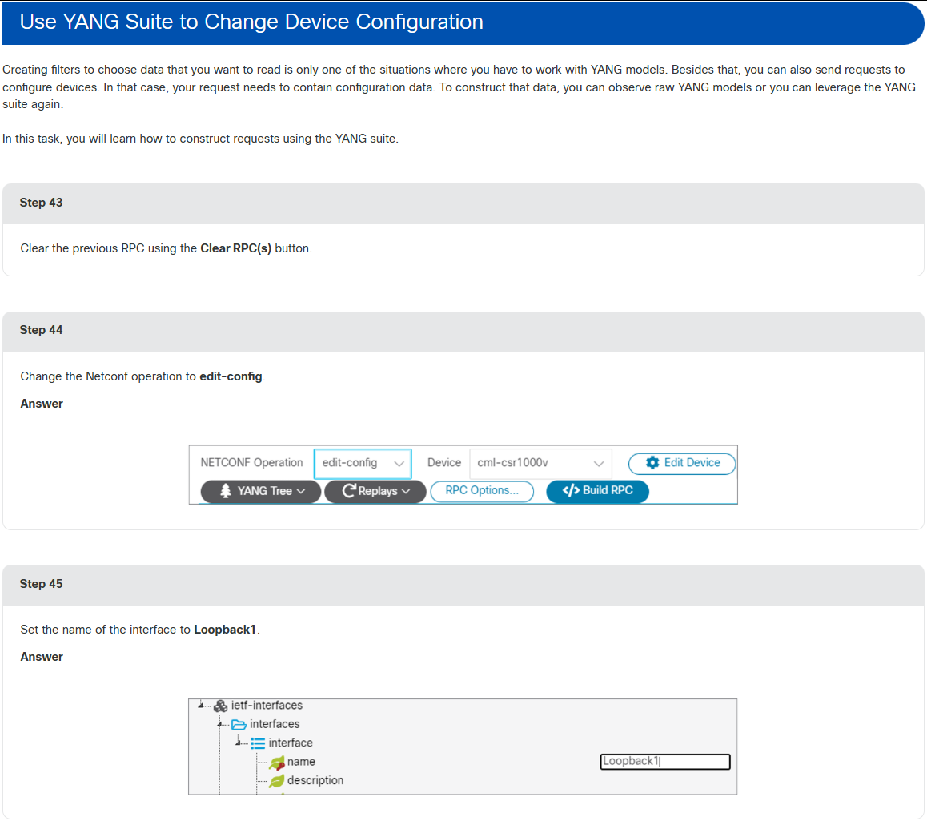Click the Edit Device button

[682, 463]
